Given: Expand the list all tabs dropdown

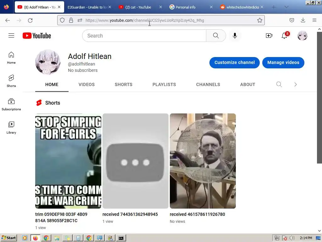Looking at the screenshot, I should point(286,7).
